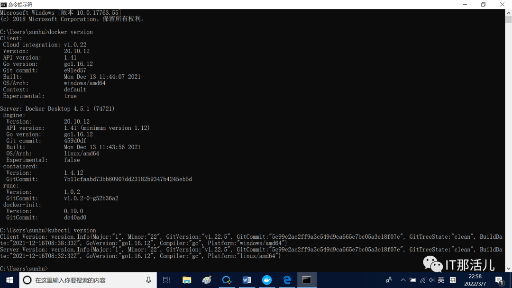Show hidden system tray icons
Screen dimensions: 512x288
(403, 280)
